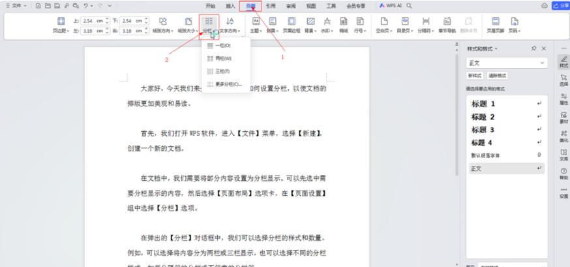Screen dimensions: 570x267
Task: Switch to the 引用 tab
Action: 271,6
